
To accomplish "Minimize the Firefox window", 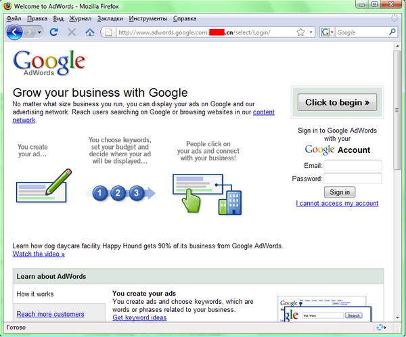I will point(362,4).
